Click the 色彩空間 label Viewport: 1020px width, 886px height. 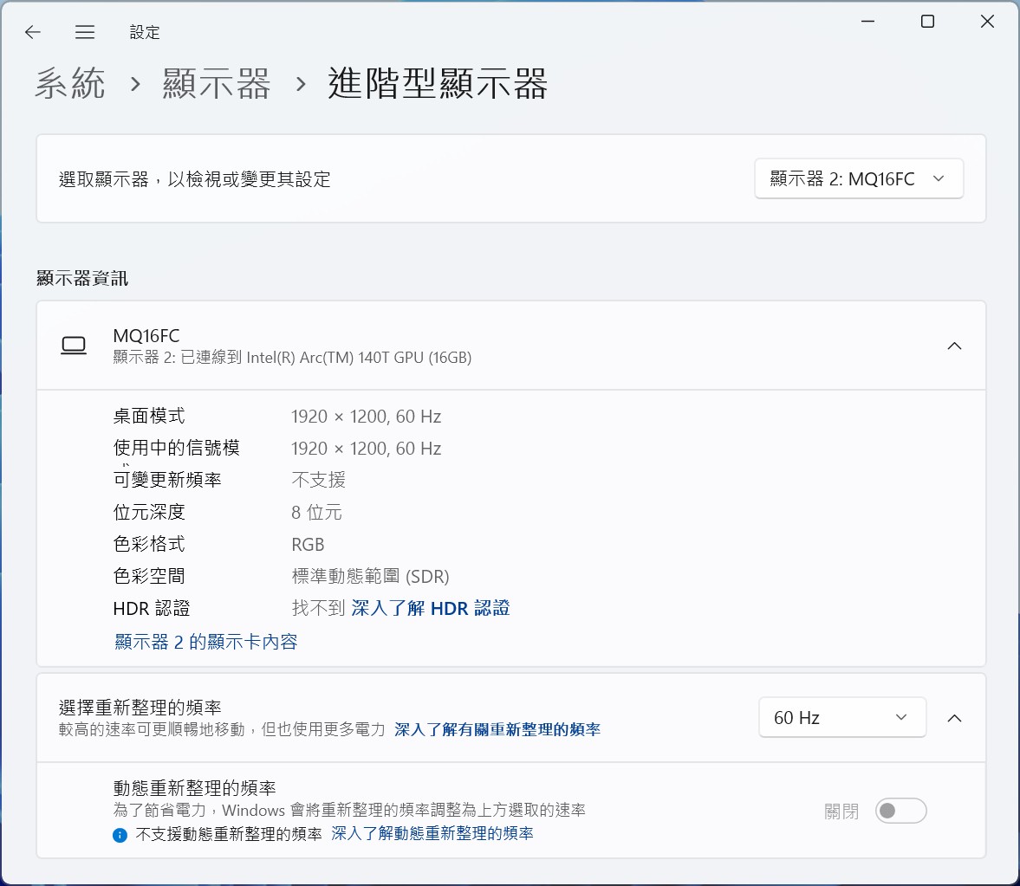pyautogui.click(x=149, y=577)
